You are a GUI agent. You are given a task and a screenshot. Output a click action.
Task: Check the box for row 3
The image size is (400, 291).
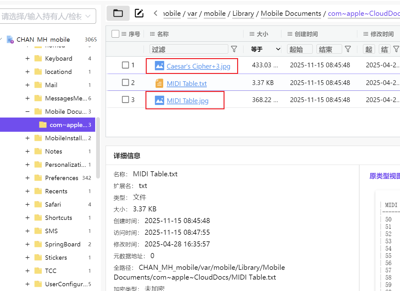click(x=126, y=100)
